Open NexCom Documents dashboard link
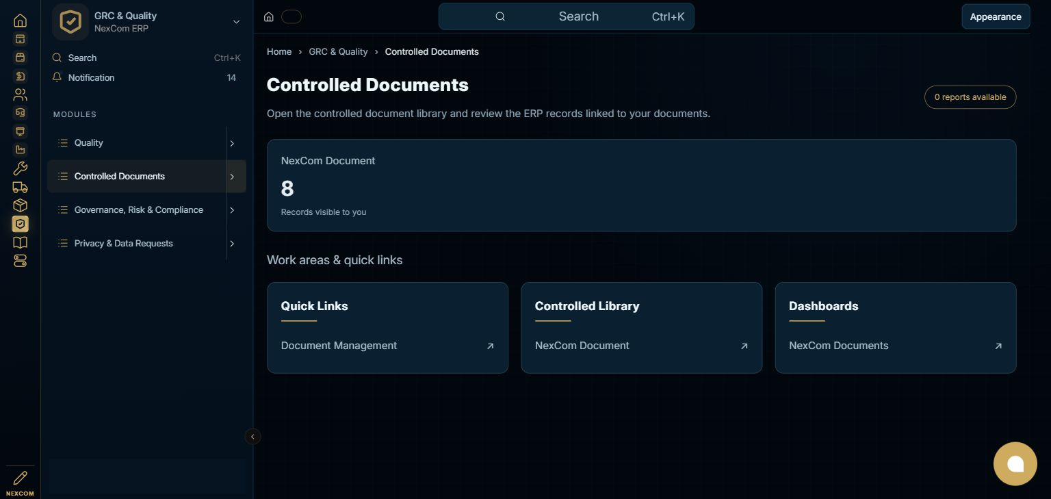Viewport: 1051px width, 499px height. point(896,346)
